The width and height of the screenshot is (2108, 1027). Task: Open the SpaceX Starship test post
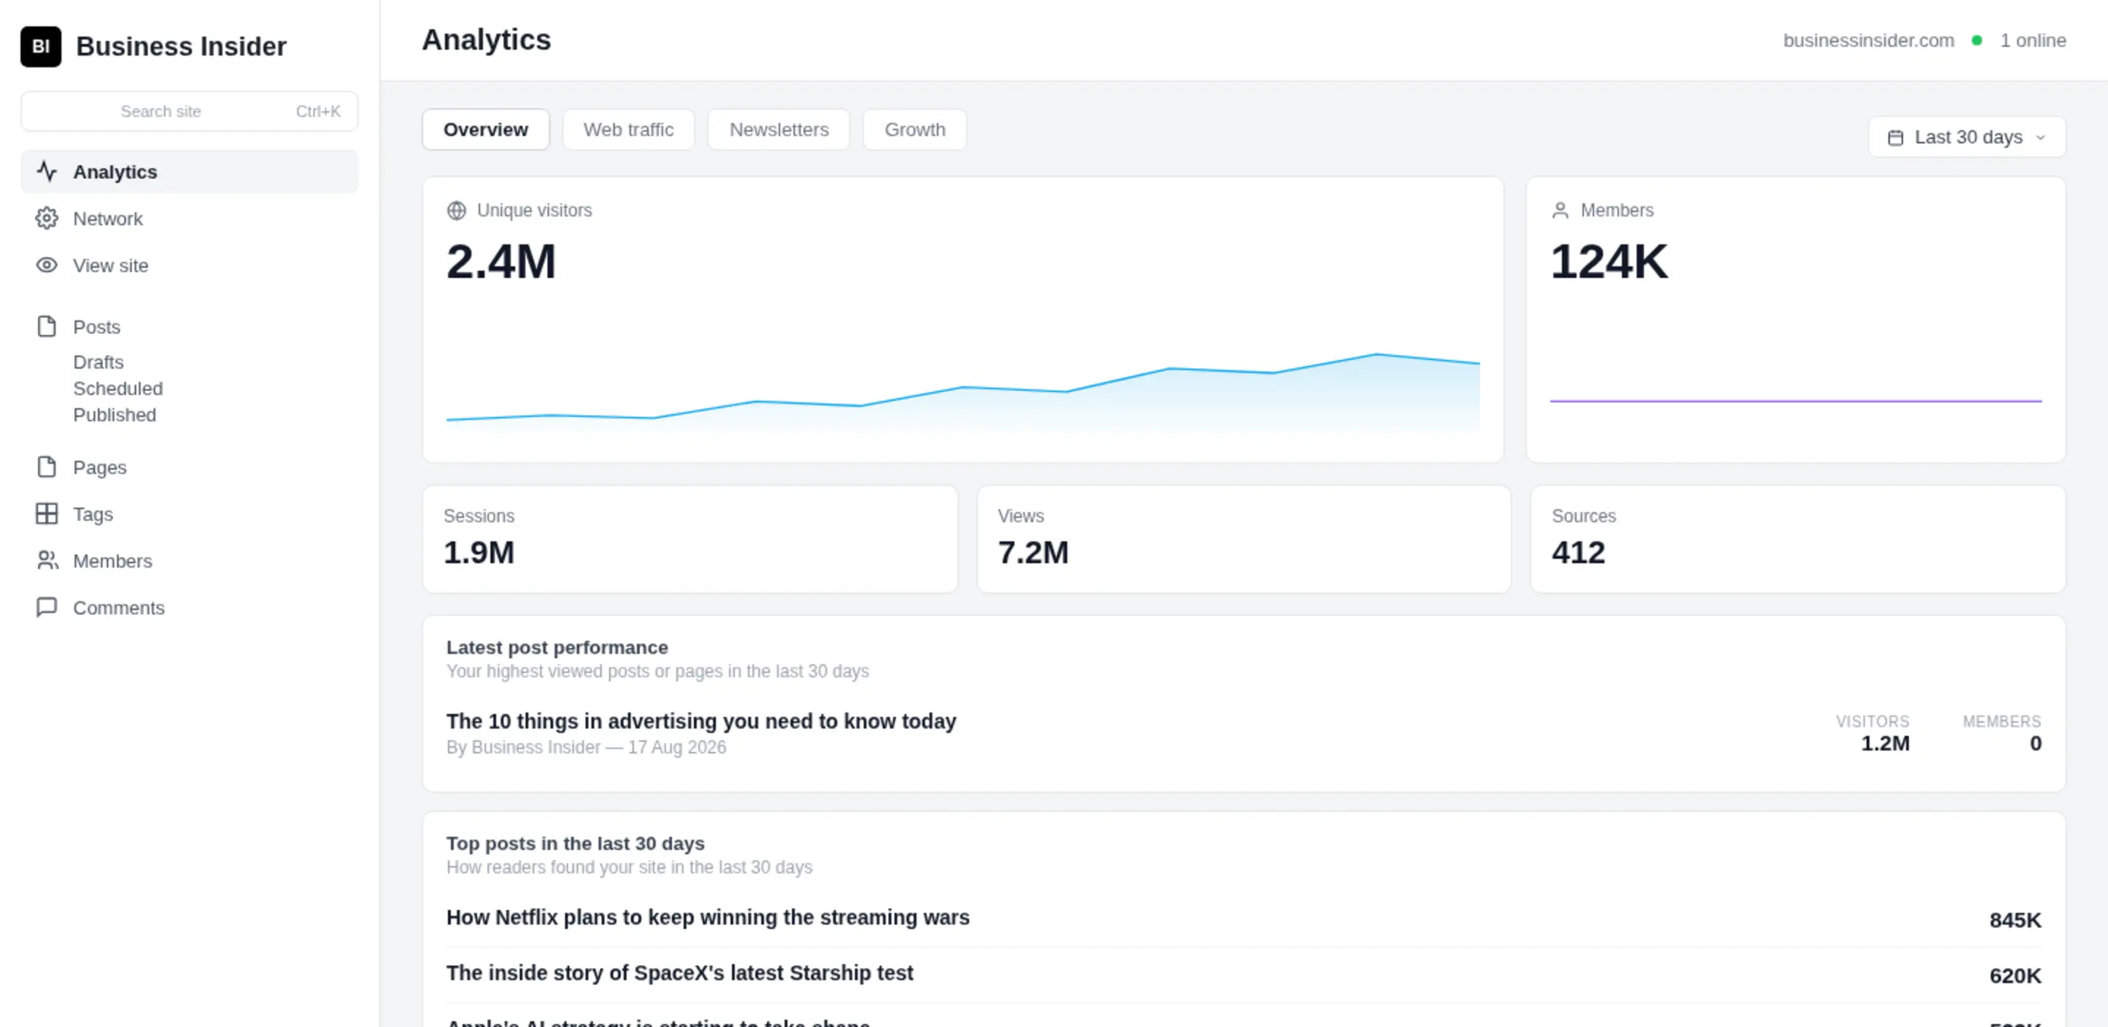pyautogui.click(x=679, y=972)
